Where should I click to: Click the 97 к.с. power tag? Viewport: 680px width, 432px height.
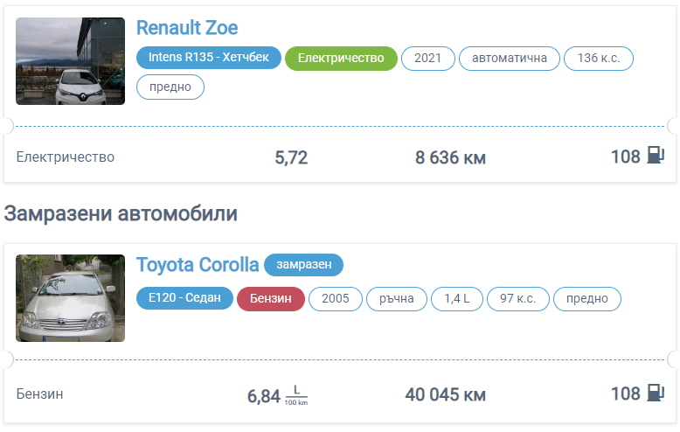coord(518,298)
